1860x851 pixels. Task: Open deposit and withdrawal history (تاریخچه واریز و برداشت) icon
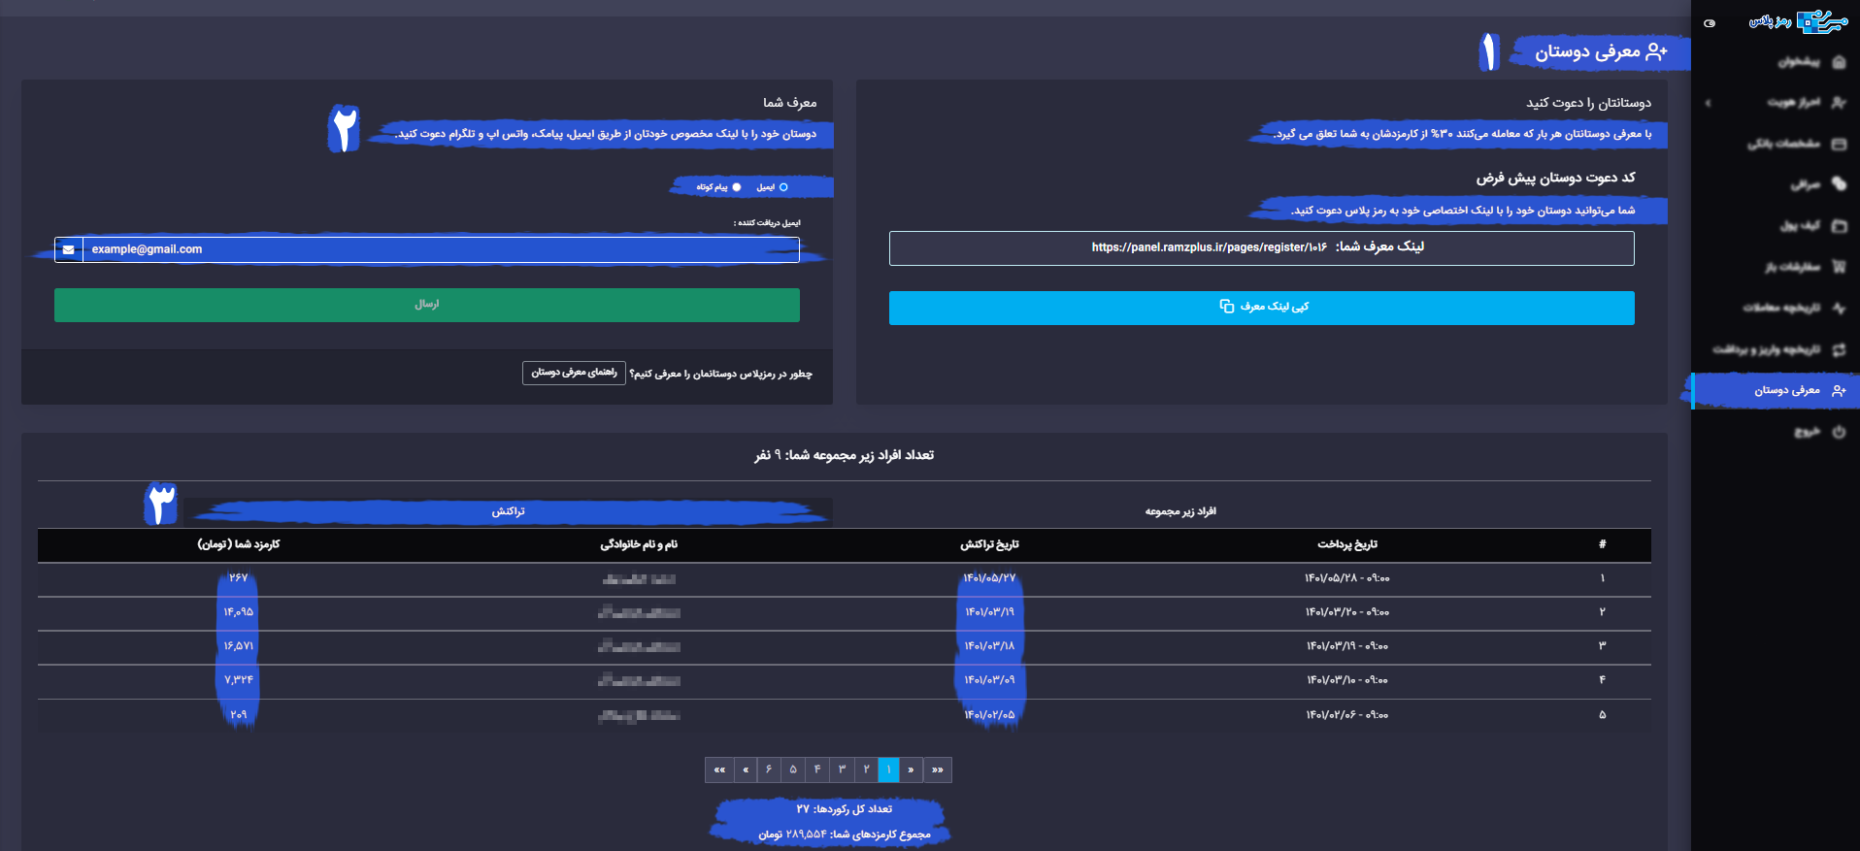tap(1839, 349)
